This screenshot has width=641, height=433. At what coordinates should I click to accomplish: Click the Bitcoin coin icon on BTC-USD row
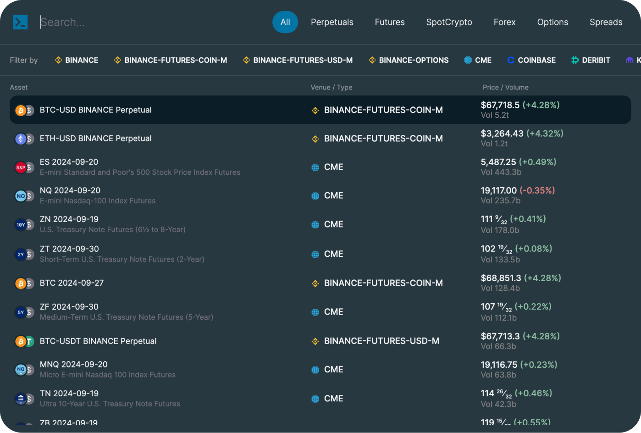(x=21, y=110)
